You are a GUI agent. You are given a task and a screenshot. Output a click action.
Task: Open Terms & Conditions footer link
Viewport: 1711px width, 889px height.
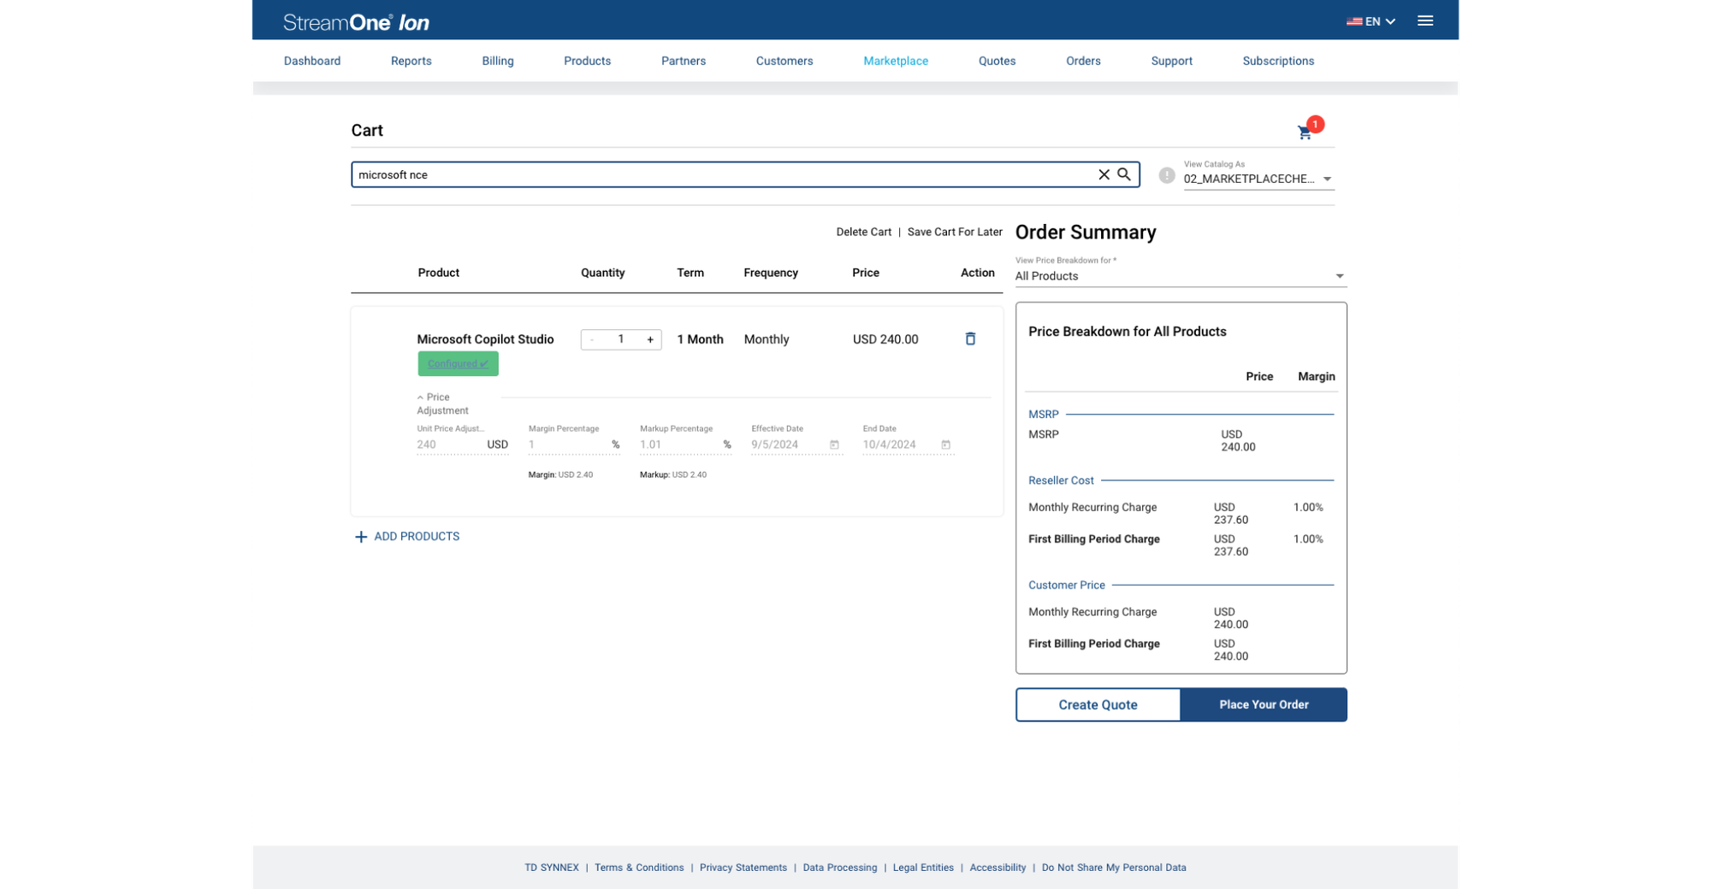tap(639, 868)
